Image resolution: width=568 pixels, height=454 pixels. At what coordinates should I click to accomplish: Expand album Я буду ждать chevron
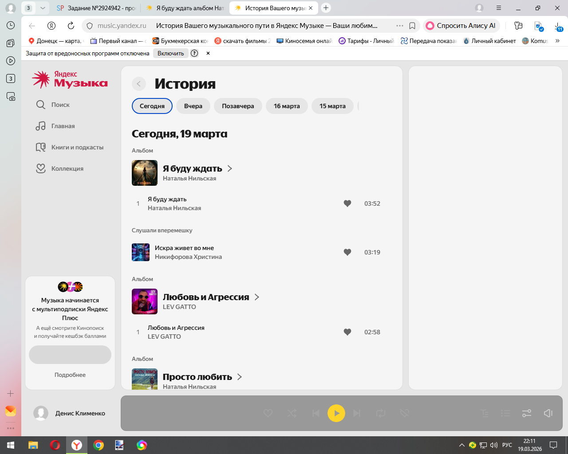pos(230,168)
